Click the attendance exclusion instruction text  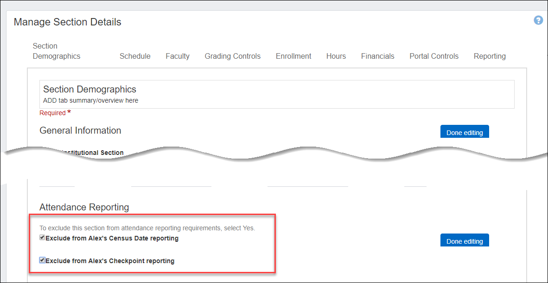click(x=147, y=228)
